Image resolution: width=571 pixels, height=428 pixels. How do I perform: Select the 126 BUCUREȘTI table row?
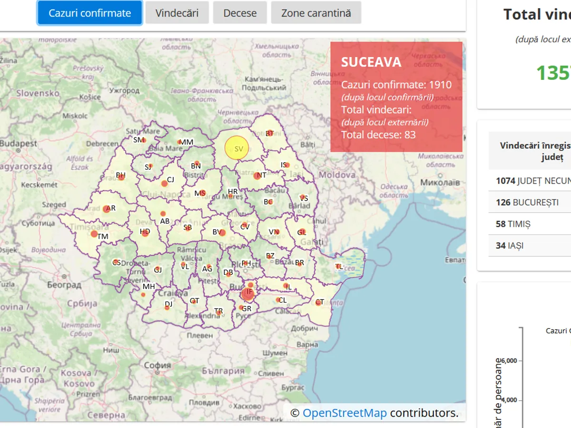pos(528,202)
